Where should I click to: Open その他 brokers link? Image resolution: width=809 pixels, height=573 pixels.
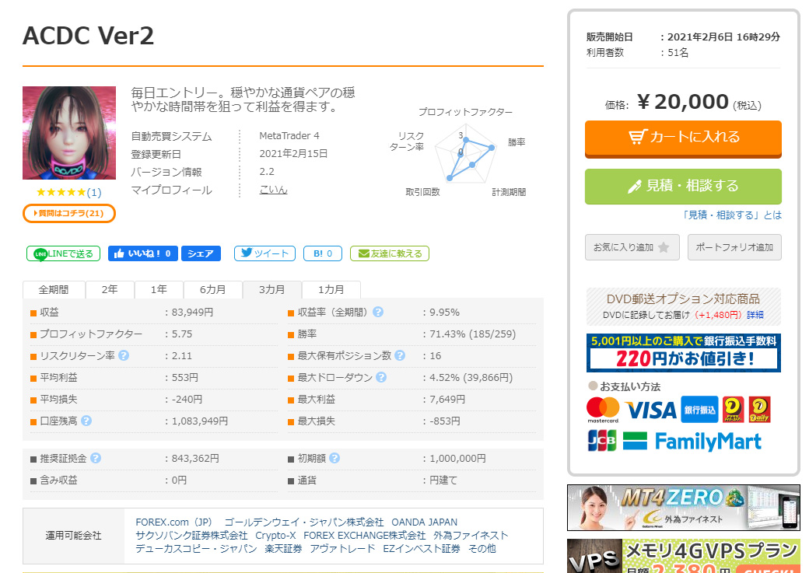[482, 549]
